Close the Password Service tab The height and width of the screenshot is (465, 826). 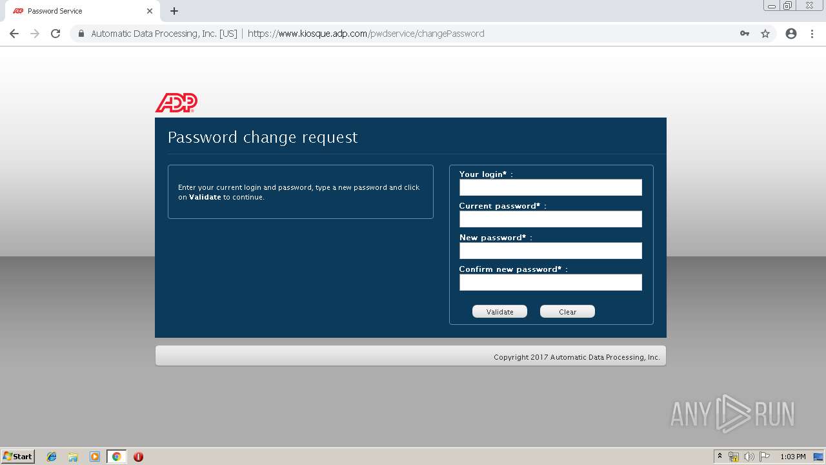click(150, 11)
